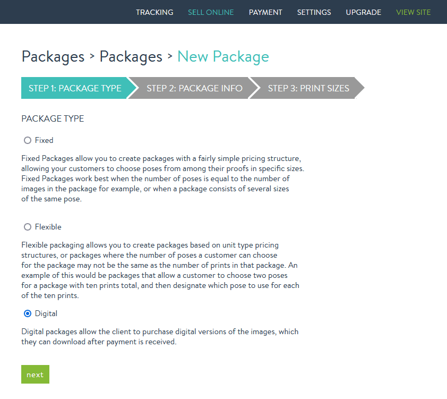Open VIEW SITE in the navigation bar
The height and width of the screenshot is (399, 447).
[414, 12]
